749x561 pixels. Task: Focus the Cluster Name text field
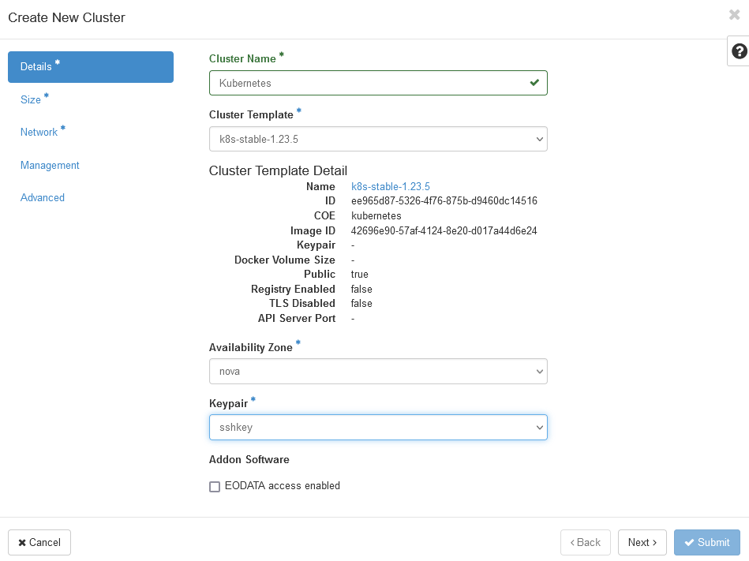tap(367, 83)
